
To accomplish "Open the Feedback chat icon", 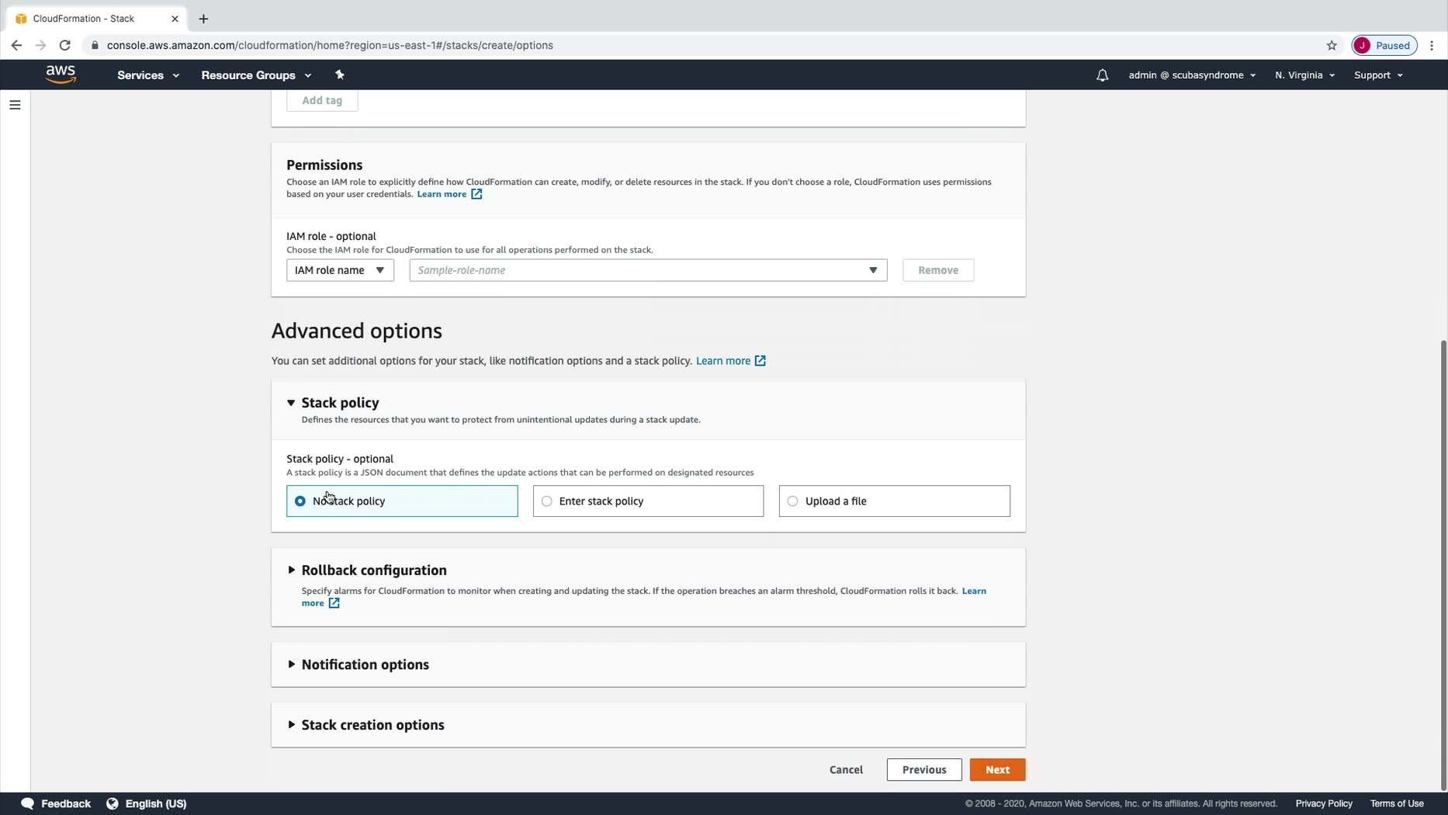I will [x=28, y=803].
